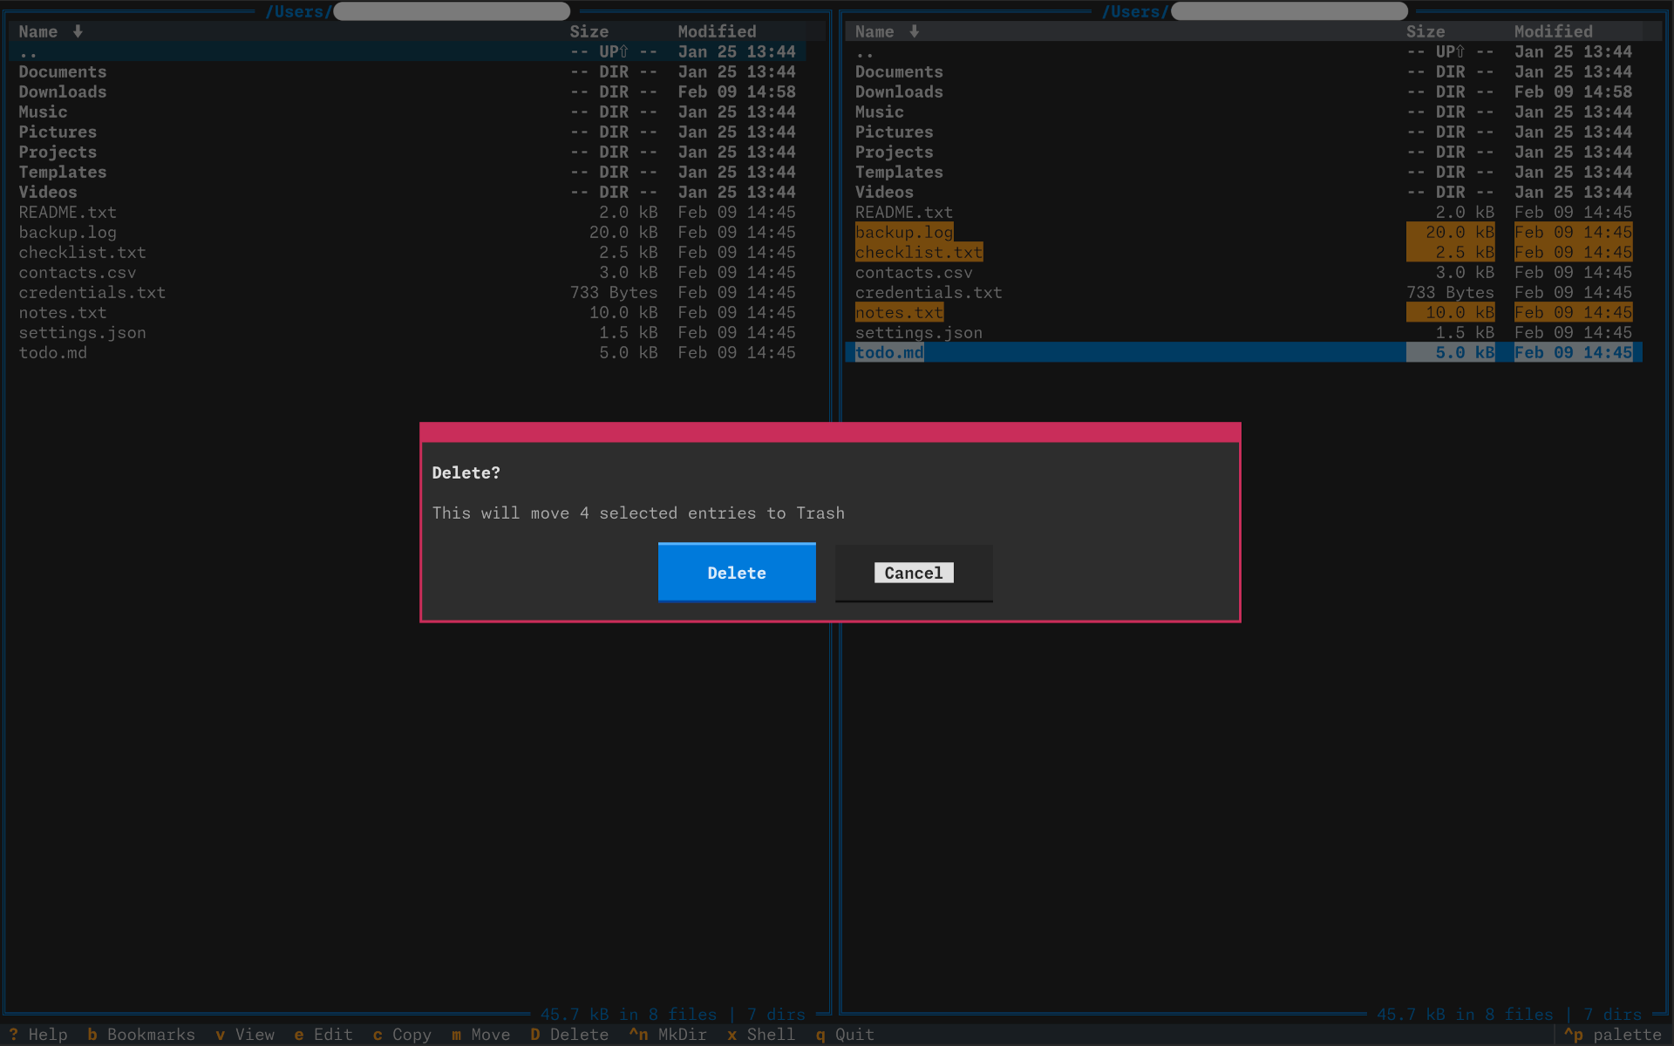Sort right panel by Name column header
1674x1046 pixels.
point(887,31)
